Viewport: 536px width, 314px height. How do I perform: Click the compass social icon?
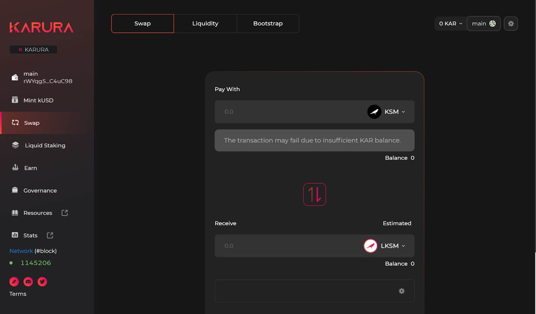[x=14, y=281]
